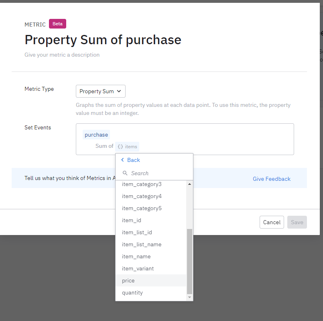Pick item_list_name property
The height and width of the screenshot is (321, 323).
pos(141,244)
